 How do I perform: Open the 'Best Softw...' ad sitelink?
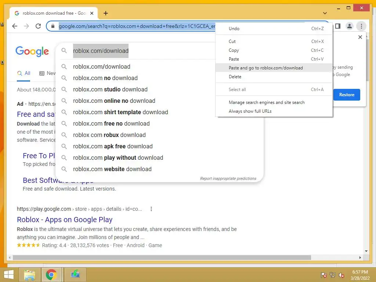coord(58,180)
